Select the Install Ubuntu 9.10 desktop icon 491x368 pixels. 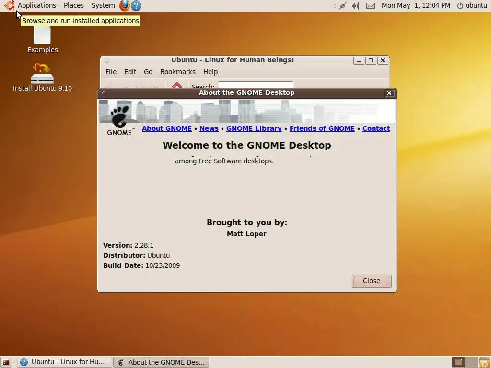(42, 78)
